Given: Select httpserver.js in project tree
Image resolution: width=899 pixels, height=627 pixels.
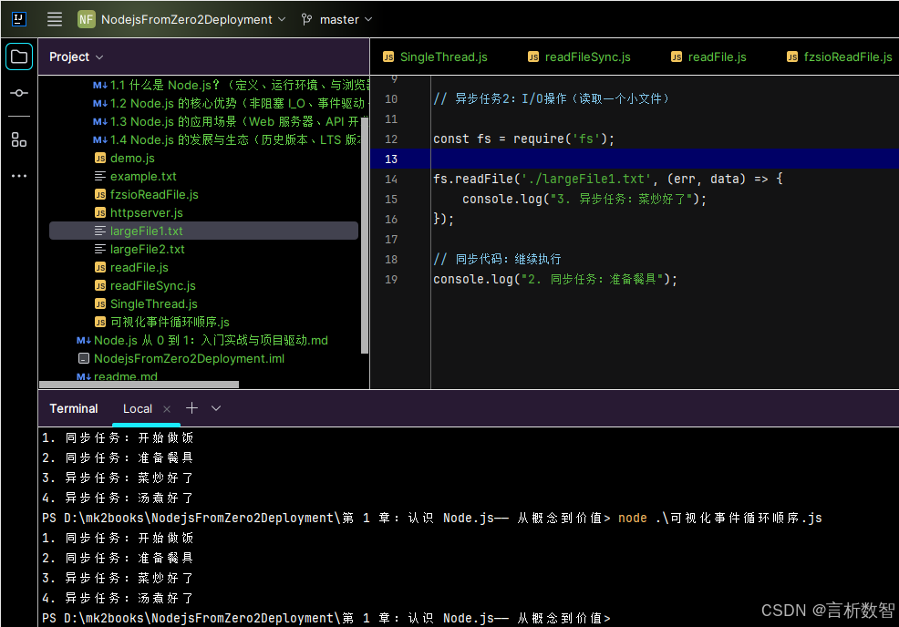Looking at the screenshot, I should 147,213.
